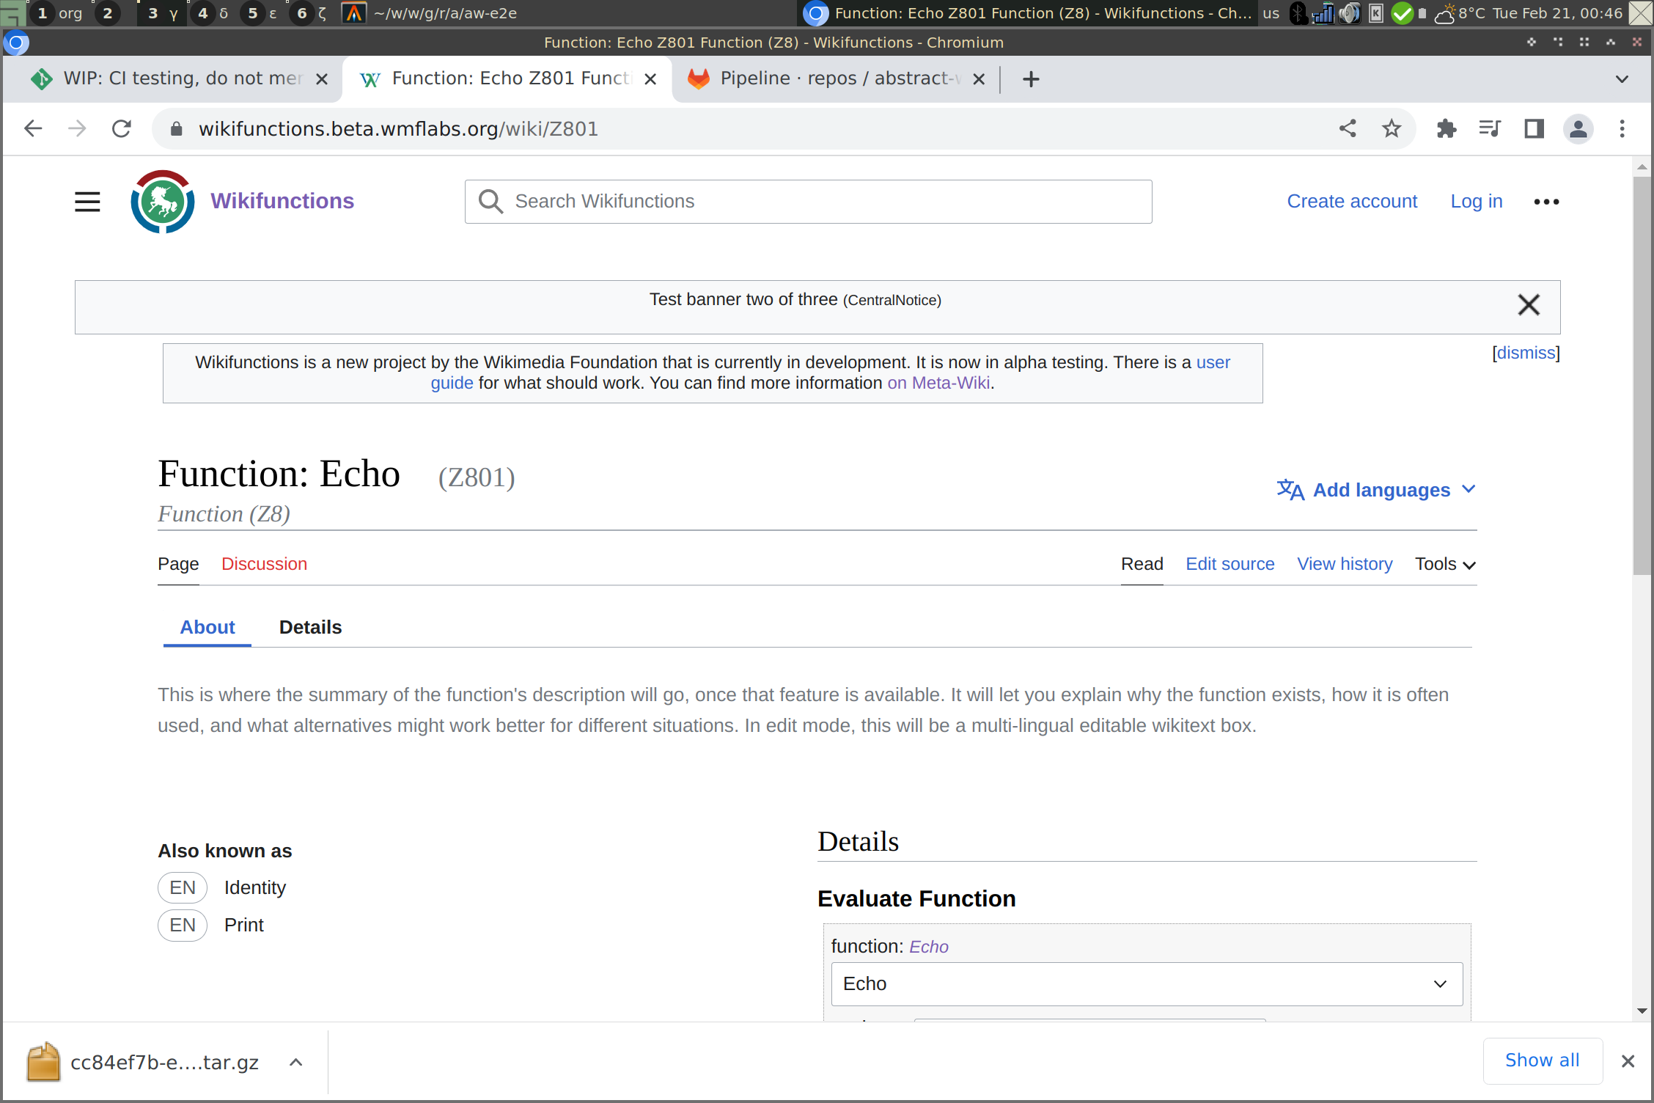
Task: Open the browser extensions puzzle icon
Action: pos(1446,129)
